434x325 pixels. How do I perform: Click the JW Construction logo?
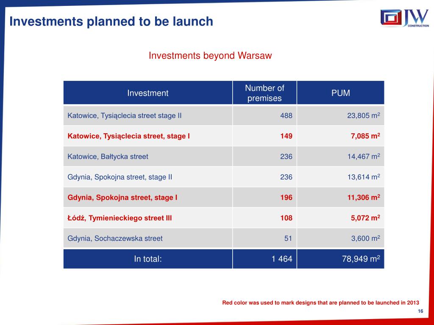(x=404, y=18)
